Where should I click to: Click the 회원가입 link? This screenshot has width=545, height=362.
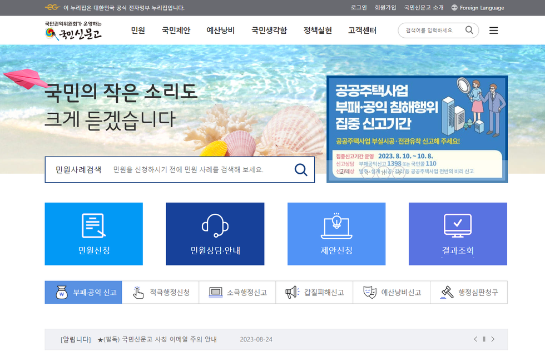pyautogui.click(x=385, y=8)
